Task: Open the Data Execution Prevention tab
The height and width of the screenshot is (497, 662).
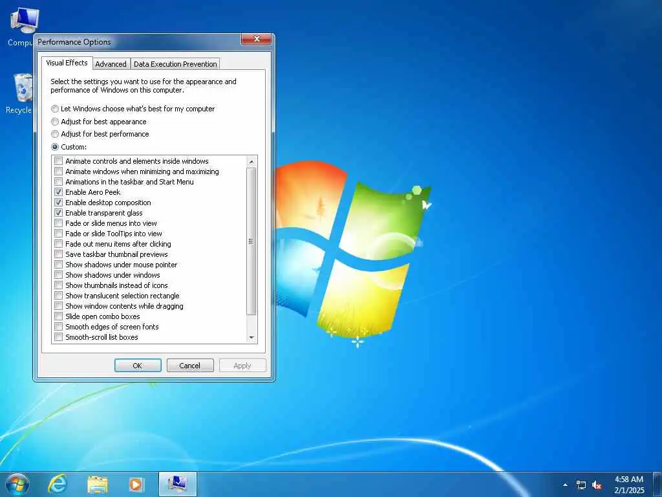Action: (x=175, y=64)
